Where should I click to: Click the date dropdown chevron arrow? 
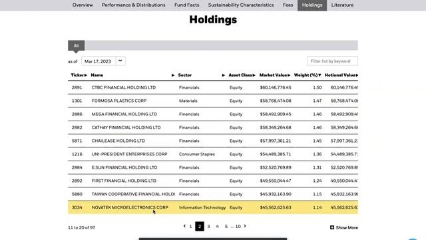click(x=120, y=61)
